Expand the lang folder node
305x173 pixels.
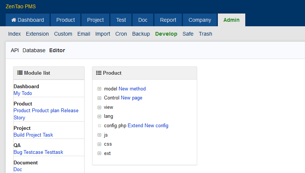pos(100,116)
